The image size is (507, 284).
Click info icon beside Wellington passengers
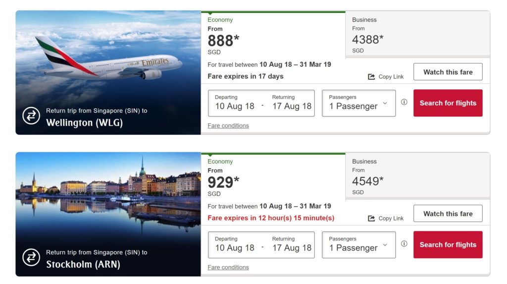[x=404, y=102]
